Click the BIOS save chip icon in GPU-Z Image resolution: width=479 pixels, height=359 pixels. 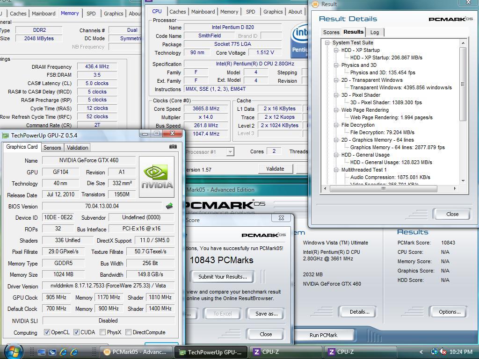click(x=169, y=206)
